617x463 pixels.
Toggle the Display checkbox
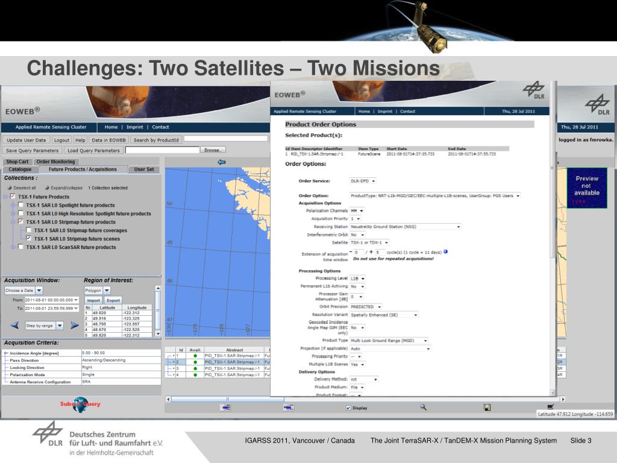(x=348, y=408)
